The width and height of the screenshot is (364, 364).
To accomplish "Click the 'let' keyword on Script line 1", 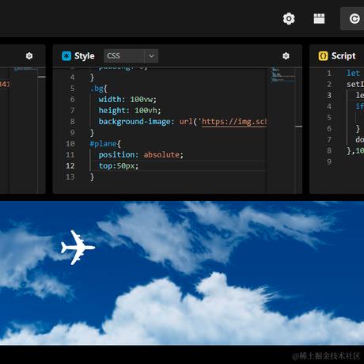I will (353, 73).
